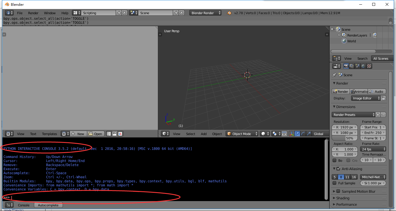Open Global transform orientation dropdown
Image resolution: width=396 pixels, height=211 pixels.
(321, 134)
